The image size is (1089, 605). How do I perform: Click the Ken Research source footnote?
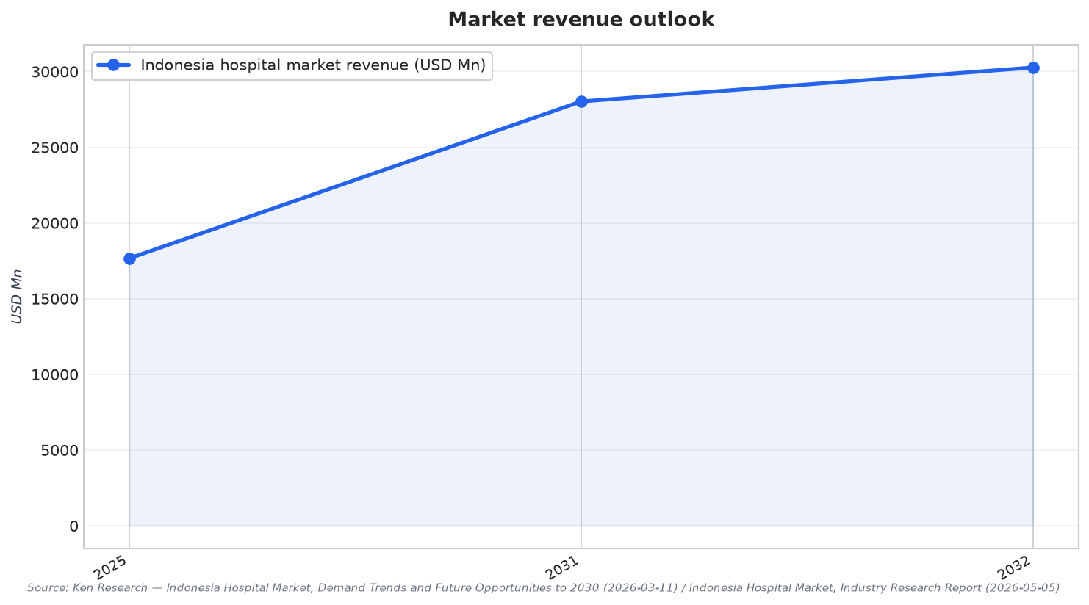(x=543, y=588)
